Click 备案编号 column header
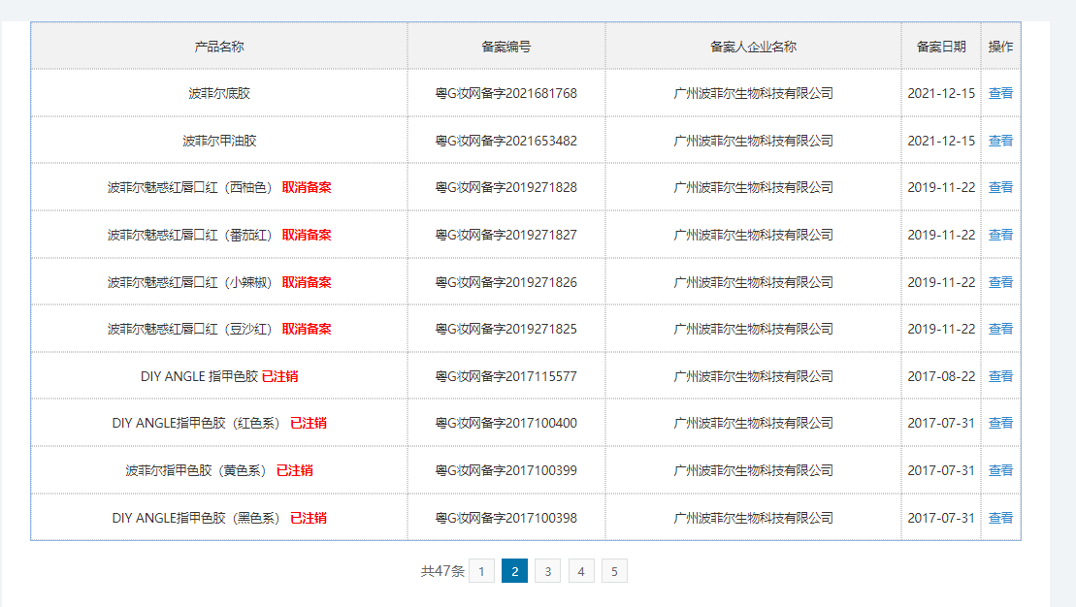 point(505,47)
